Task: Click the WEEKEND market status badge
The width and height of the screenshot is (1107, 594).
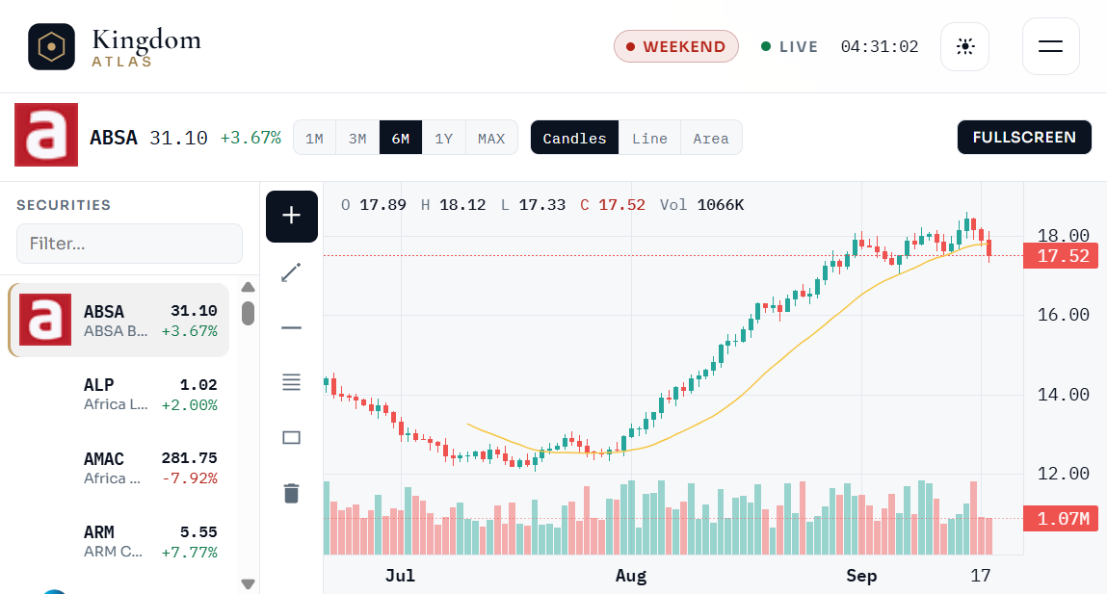Action: click(676, 46)
